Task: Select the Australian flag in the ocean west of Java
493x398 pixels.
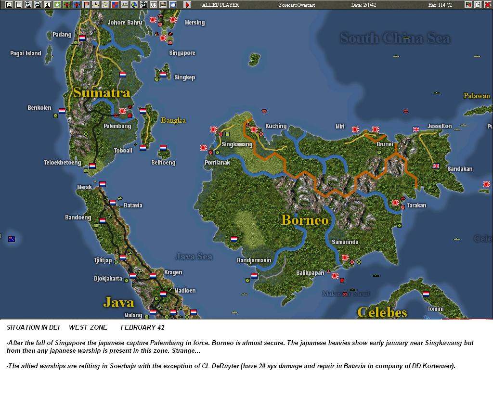Action: (12, 239)
